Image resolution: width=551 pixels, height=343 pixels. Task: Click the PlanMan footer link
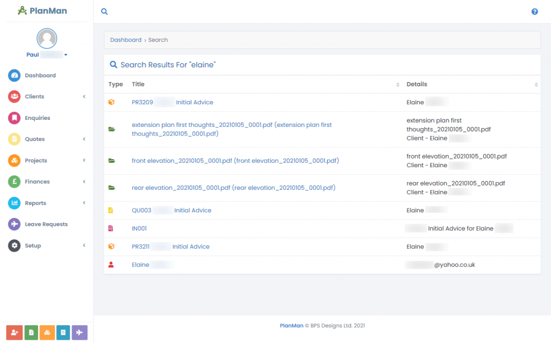[291, 326]
